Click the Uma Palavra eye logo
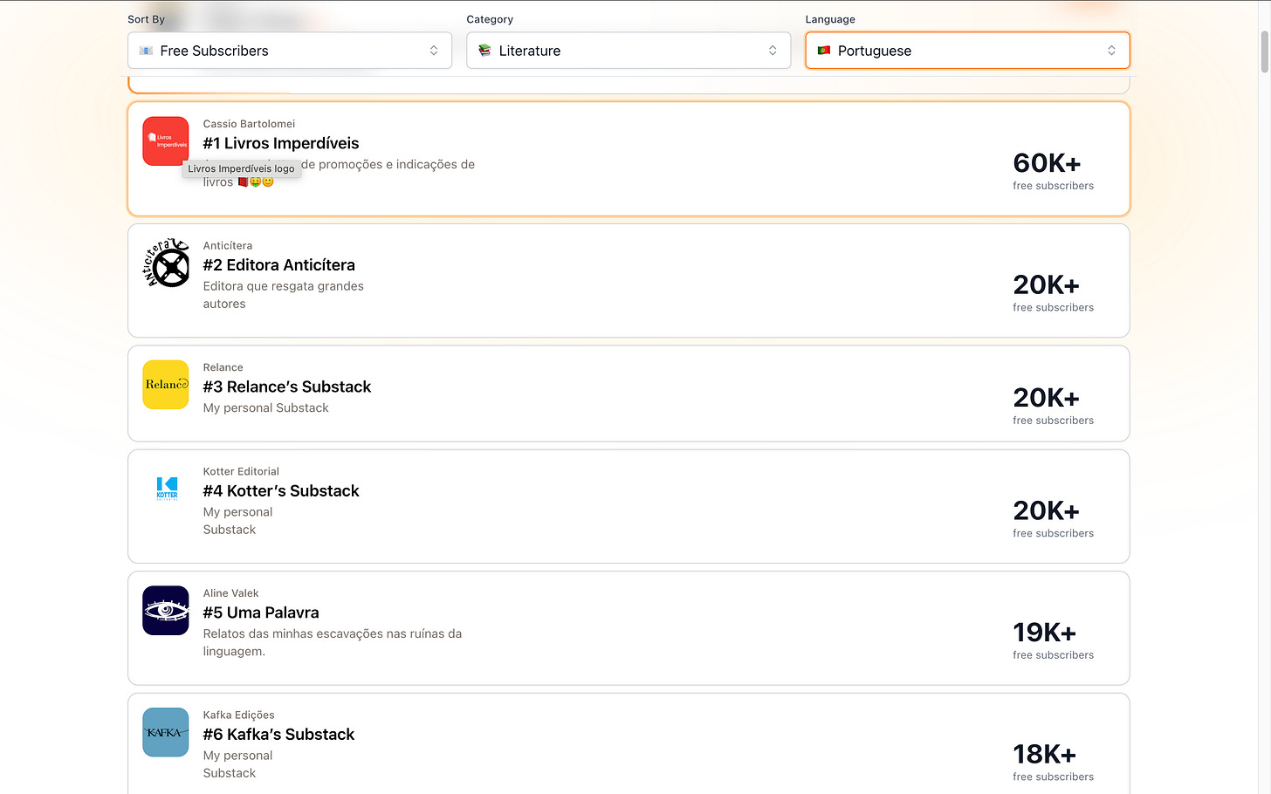 coord(166,610)
